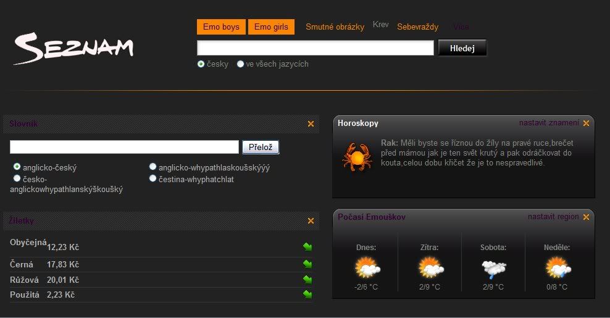610x318 pixels.
Task: Choose anglicko-český dictionary radio button
Action: pos(17,167)
